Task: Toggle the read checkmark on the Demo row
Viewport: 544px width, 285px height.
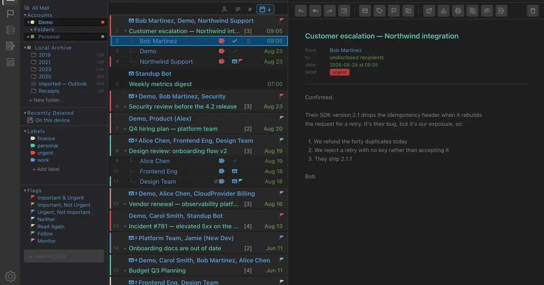Action: click(x=234, y=52)
